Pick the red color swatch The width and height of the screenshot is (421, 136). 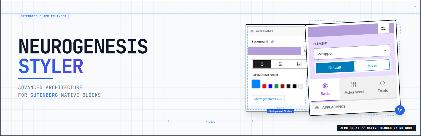pyautogui.click(x=264, y=86)
